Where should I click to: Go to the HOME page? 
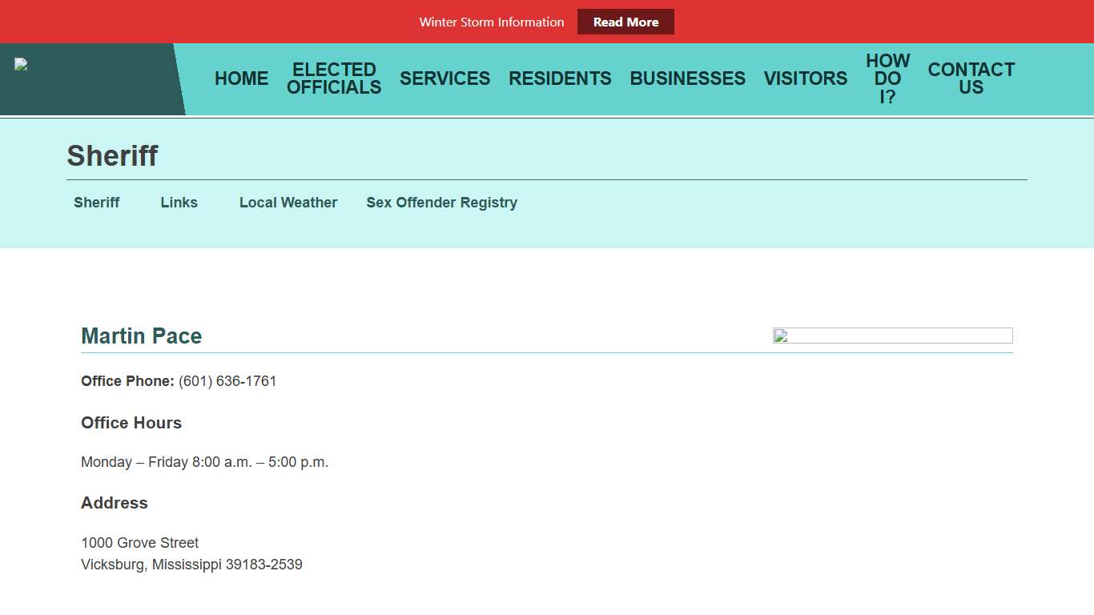241,78
